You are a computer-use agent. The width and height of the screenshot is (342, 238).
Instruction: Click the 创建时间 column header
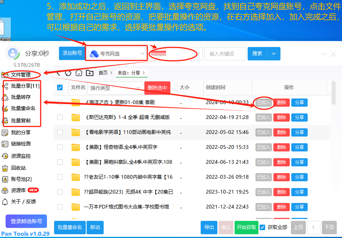215,87
